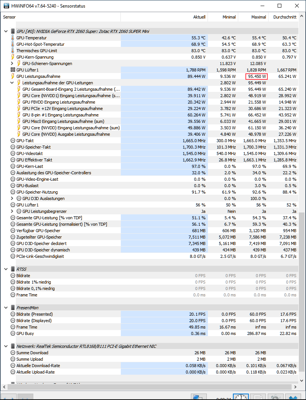Collapse the RTSS section
This screenshot has height=400, width=306.
[6, 269]
